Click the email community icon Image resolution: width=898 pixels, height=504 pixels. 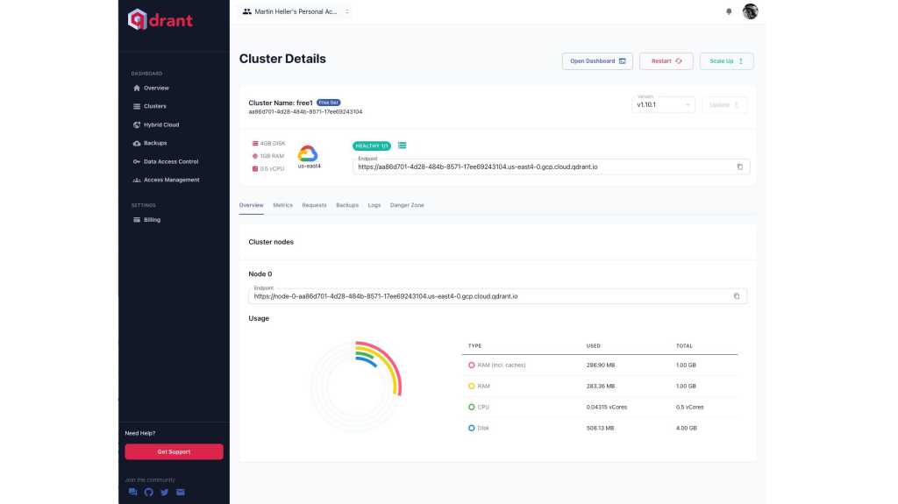[180, 492]
